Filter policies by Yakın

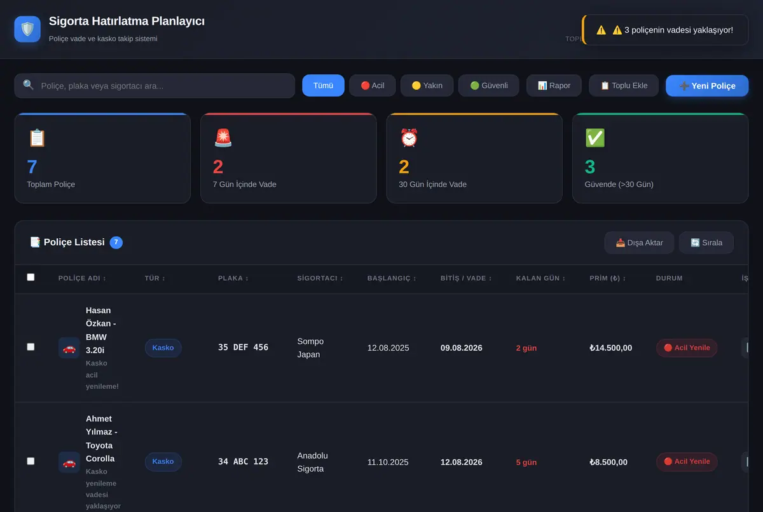coord(427,86)
